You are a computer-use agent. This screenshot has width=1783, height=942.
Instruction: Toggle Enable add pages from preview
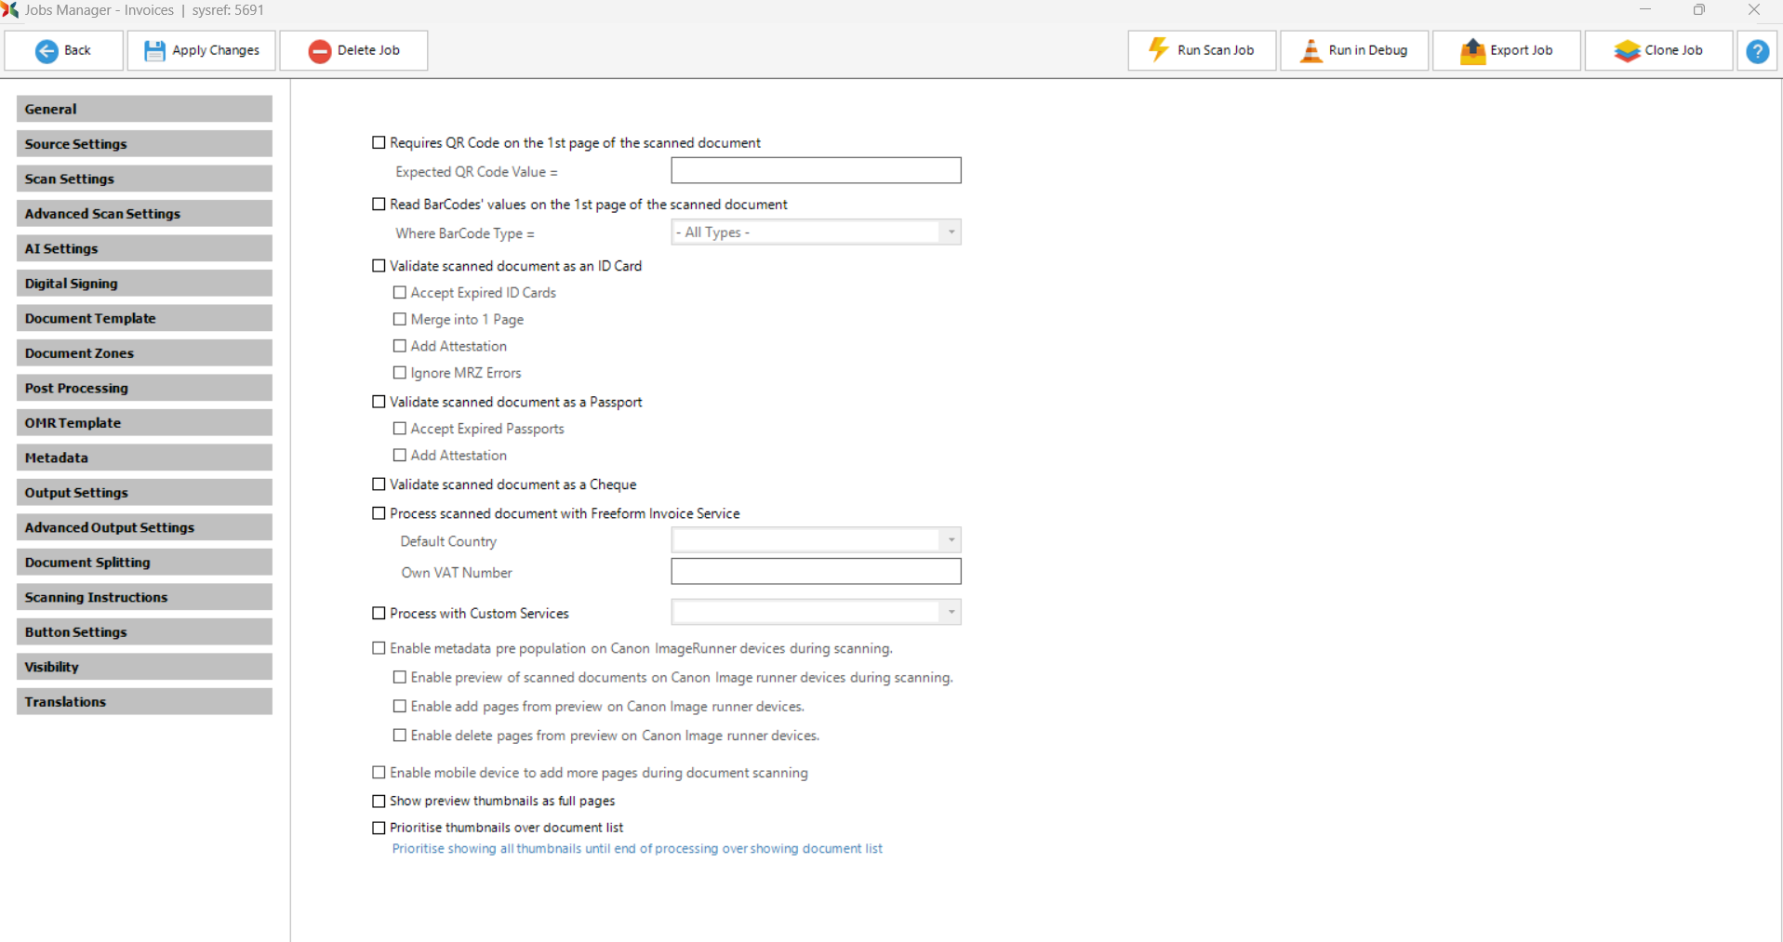click(400, 707)
